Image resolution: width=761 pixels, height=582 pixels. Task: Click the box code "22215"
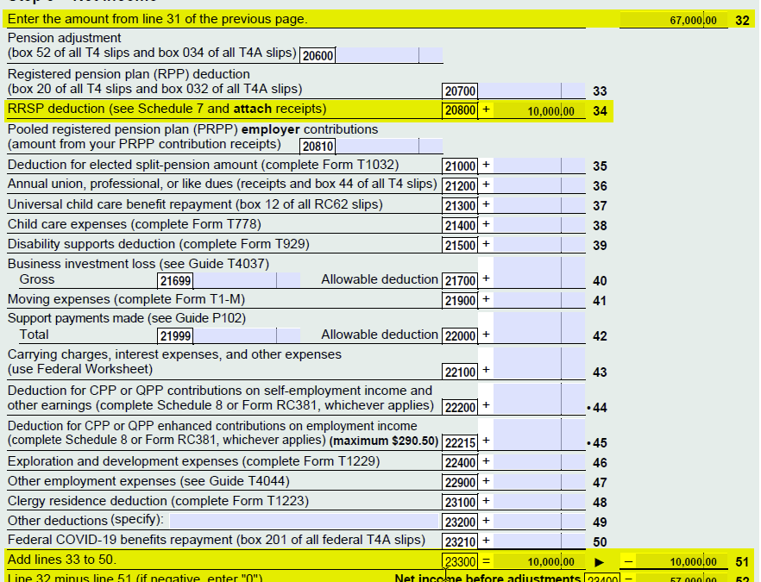click(460, 442)
